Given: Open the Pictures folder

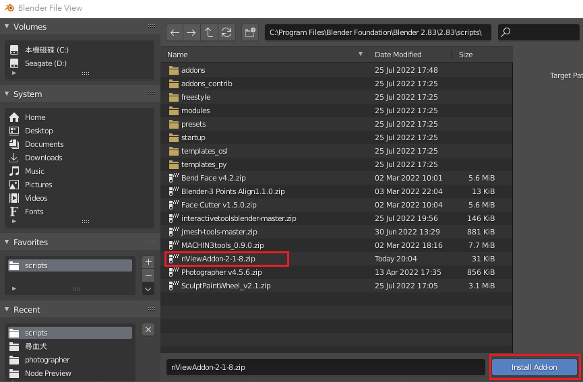Looking at the screenshot, I should (x=71, y=185).
